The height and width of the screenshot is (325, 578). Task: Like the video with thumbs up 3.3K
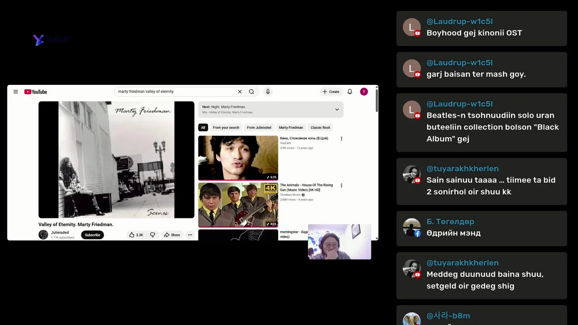point(136,235)
